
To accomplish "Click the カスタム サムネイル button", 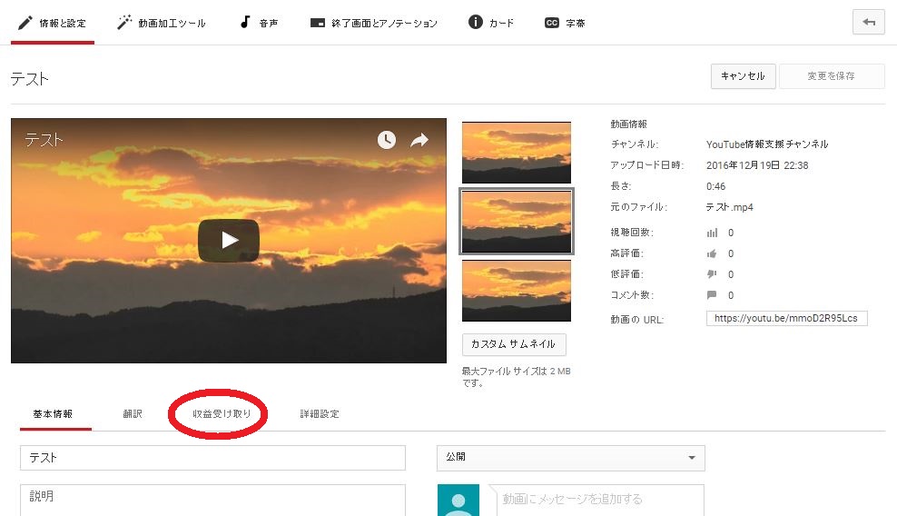I will pyautogui.click(x=514, y=344).
